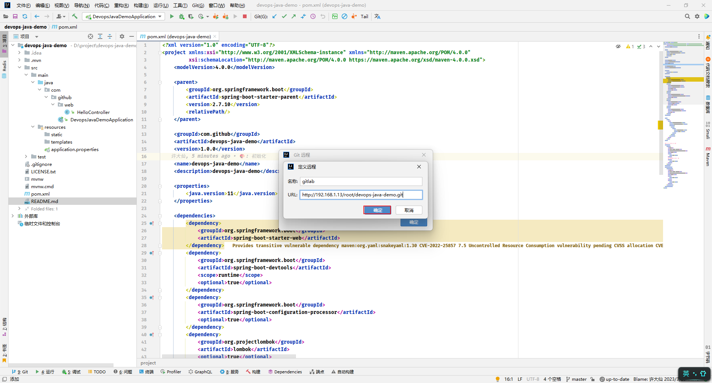Open the Profiler tool window

tap(171, 372)
